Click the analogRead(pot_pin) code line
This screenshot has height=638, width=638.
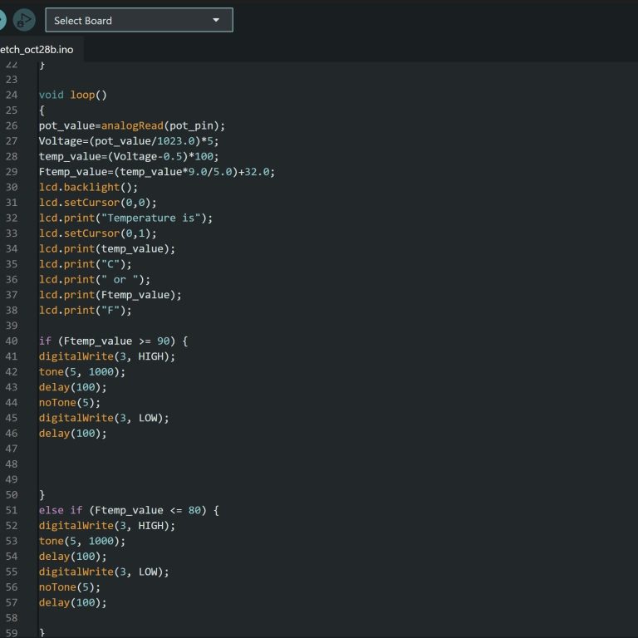[x=132, y=125]
